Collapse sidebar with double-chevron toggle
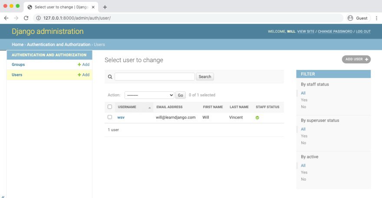This screenshot has height=198, width=382. click(x=3, y=196)
